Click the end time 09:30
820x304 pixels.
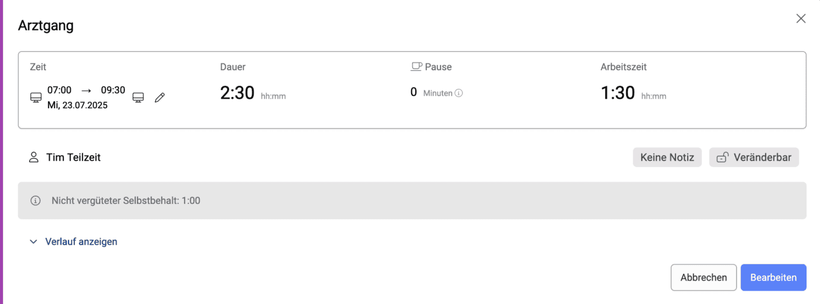(113, 90)
